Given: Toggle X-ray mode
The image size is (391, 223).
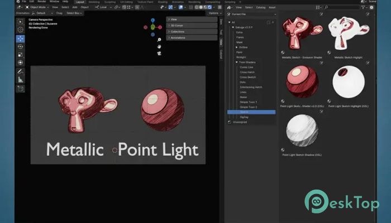Looking at the screenshot, I should point(191,7).
